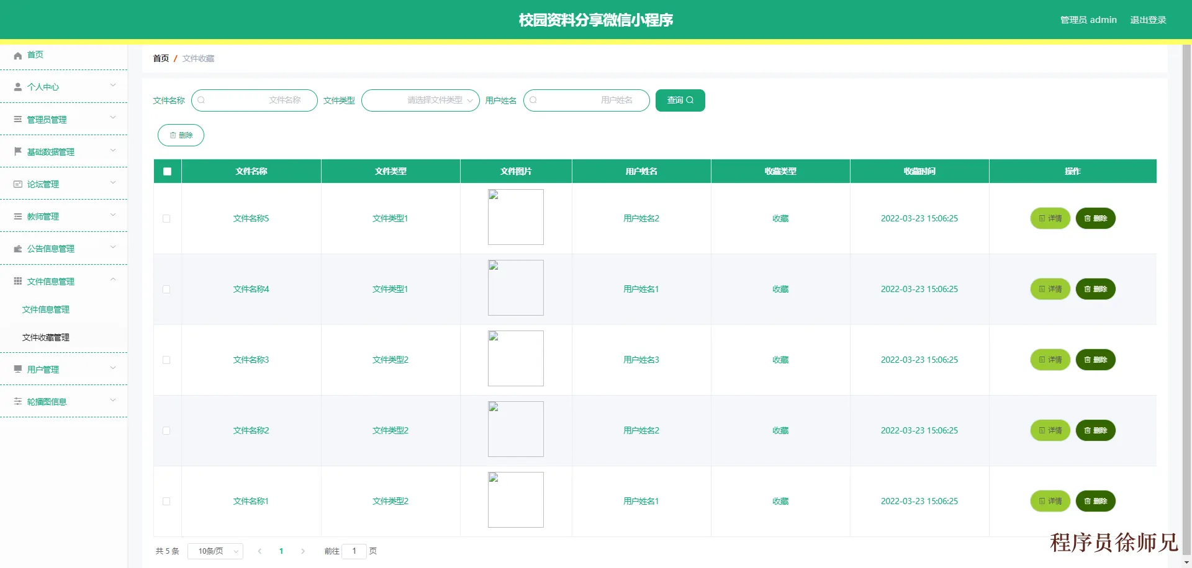
Task: Expand the 基础数据管理 menu chevron
Action: pos(113,150)
